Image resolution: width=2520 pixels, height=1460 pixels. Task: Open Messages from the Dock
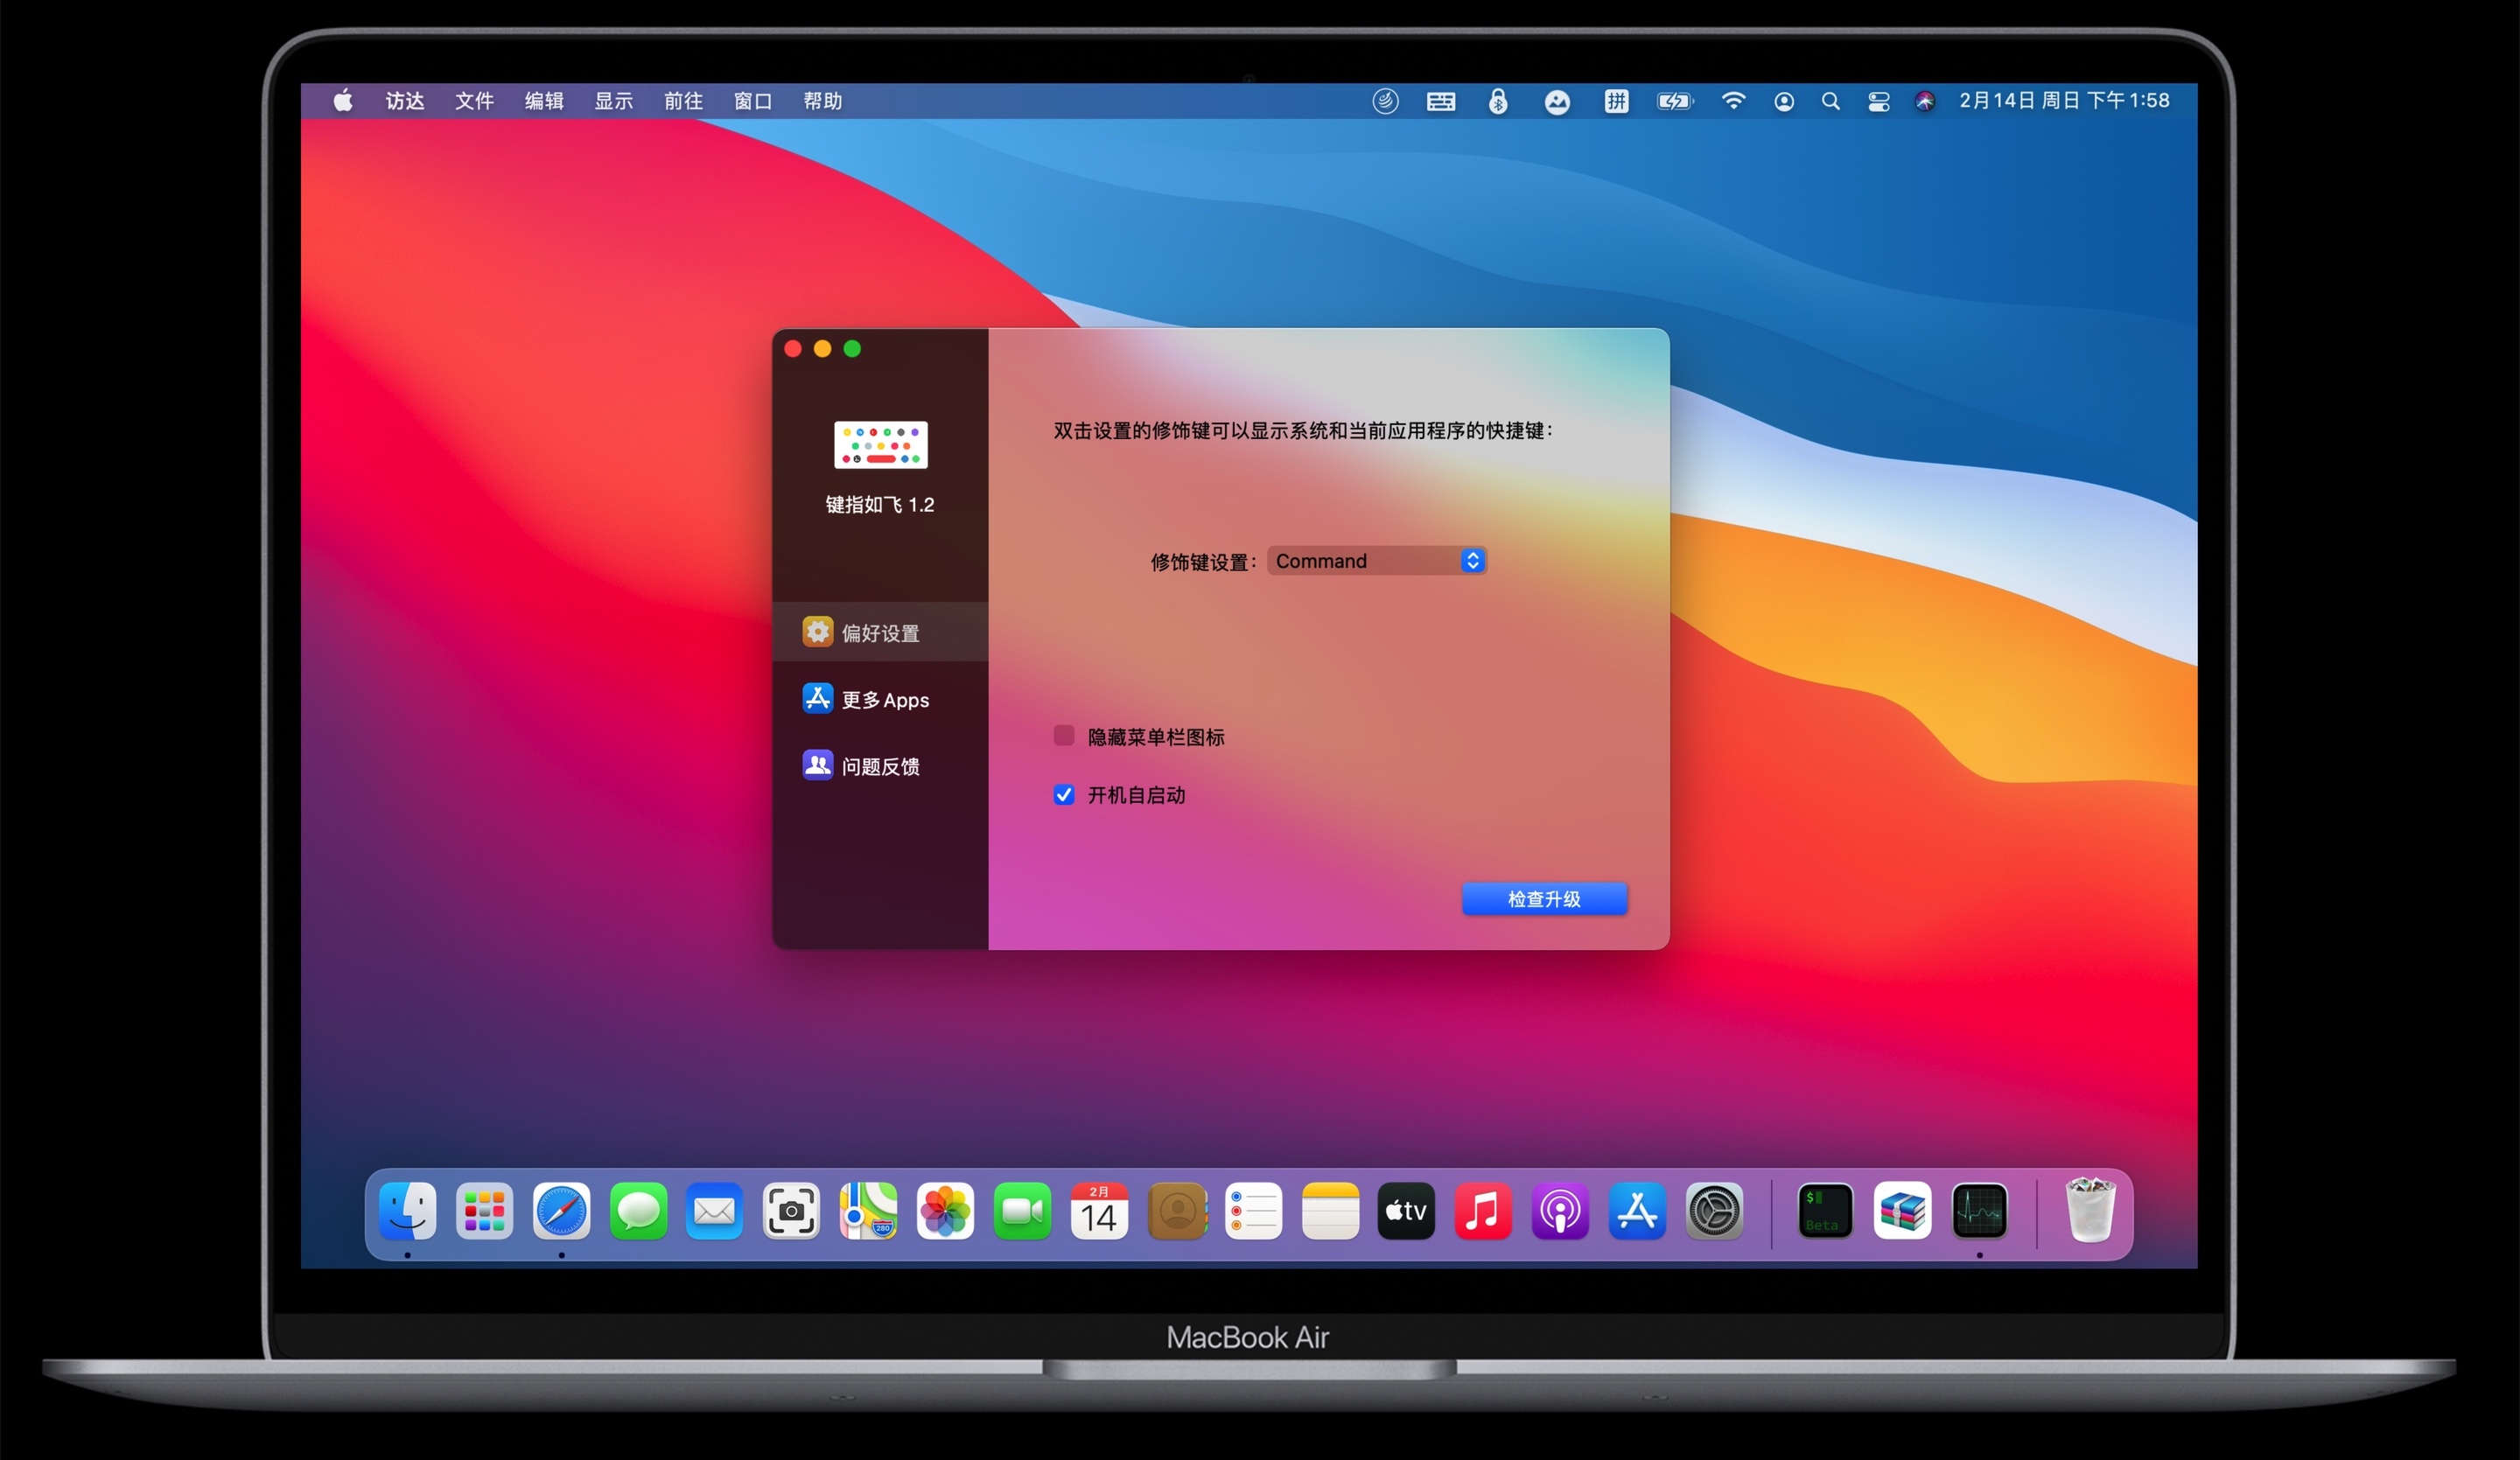tap(638, 1211)
